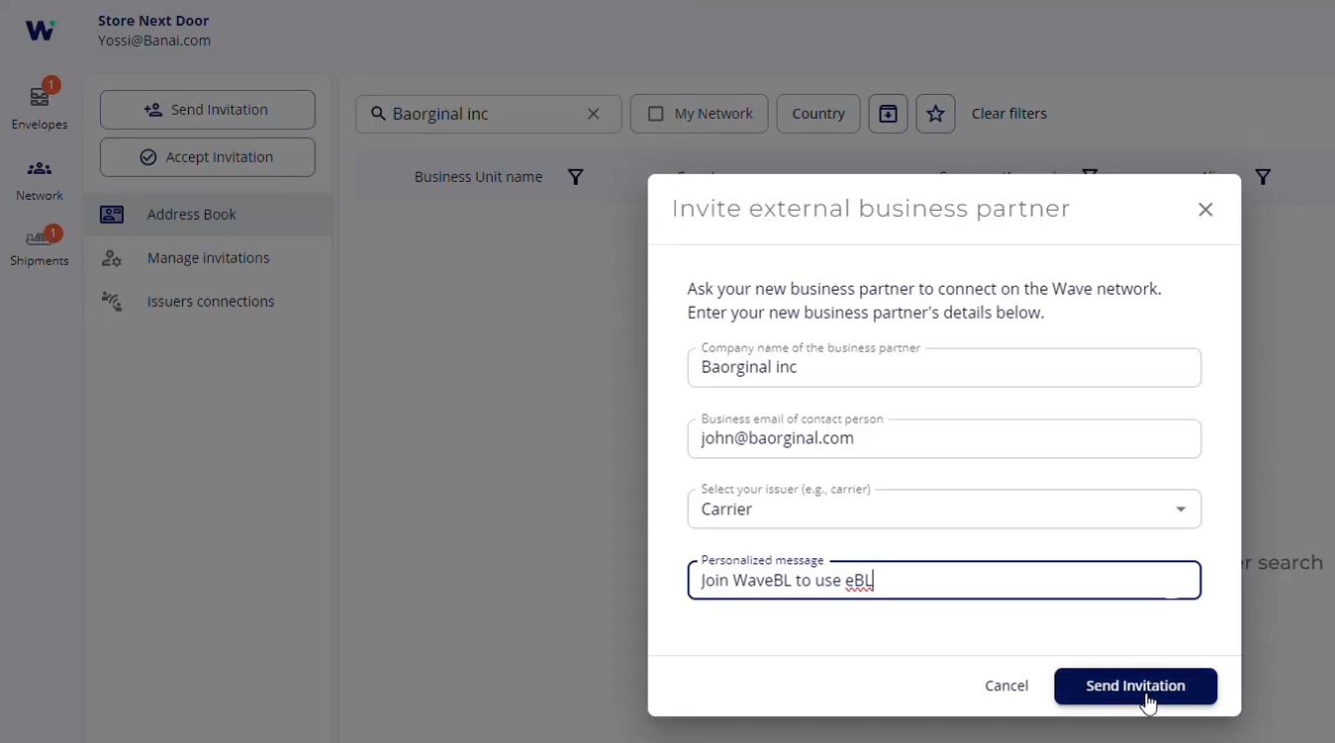This screenshot has height=743, width=1335.
Task: Toggle the favorites star filter
Action: (935, 114)
